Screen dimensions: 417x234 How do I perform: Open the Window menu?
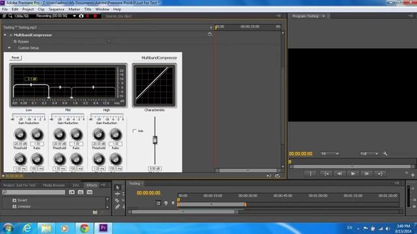pyautogui.click(x=102, y=9)
